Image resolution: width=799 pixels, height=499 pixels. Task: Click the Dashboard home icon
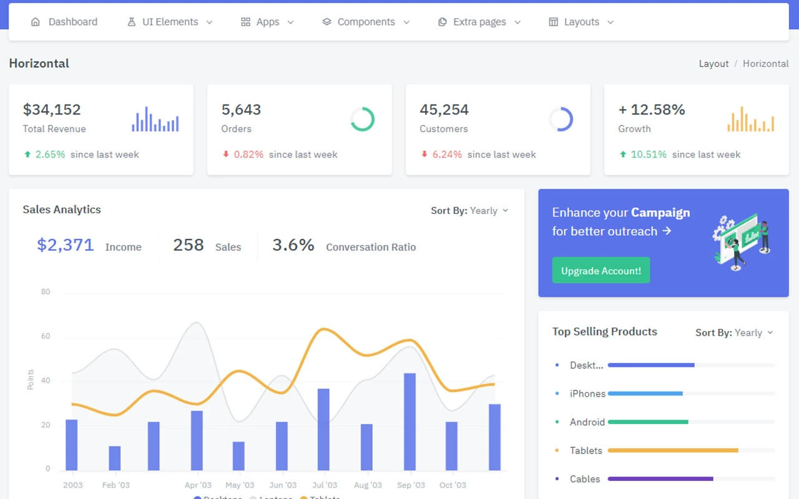36,21
